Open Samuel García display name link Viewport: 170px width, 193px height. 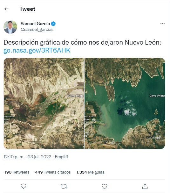tap(35, 24)
